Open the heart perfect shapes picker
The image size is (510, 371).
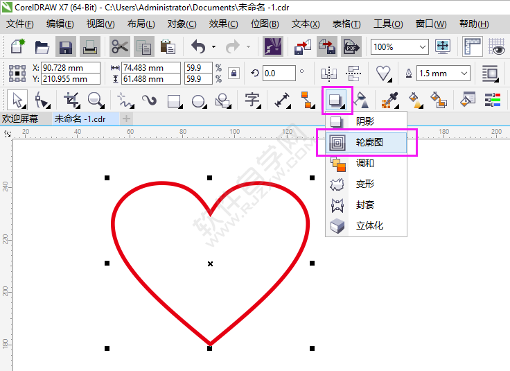[384, 74]
